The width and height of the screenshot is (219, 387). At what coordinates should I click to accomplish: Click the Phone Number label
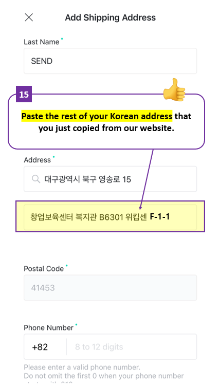click(x=49, y=328)
